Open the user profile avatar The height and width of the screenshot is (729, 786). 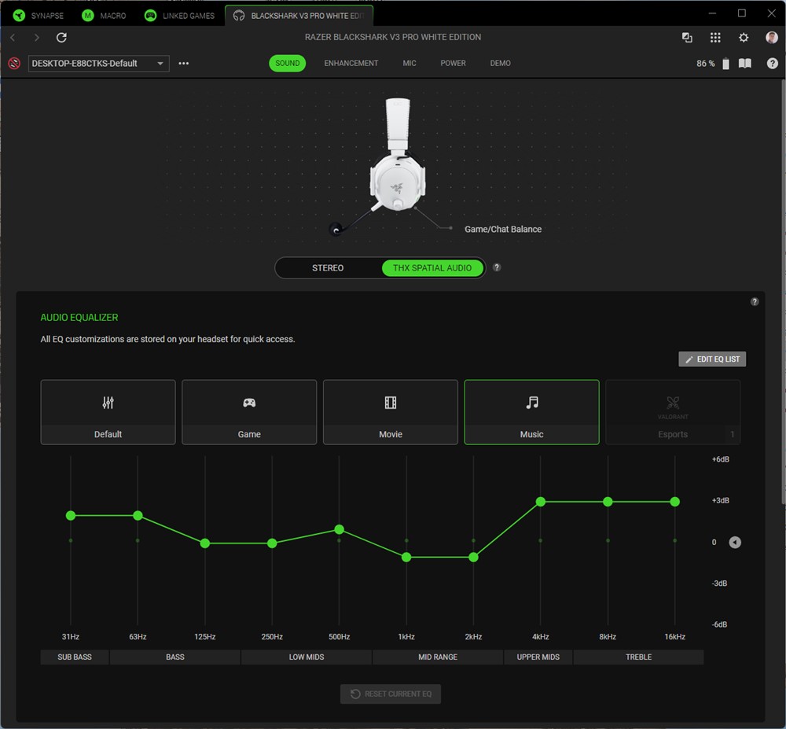coord(772,38)
